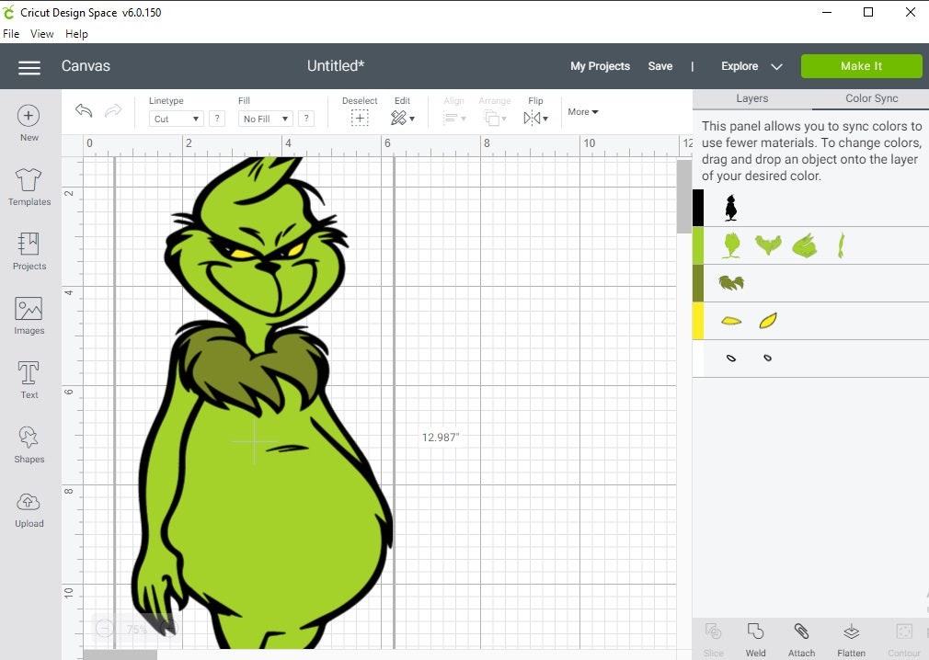Click the Untitled* project title
This screenshot has width=929, height=660.
336,65
